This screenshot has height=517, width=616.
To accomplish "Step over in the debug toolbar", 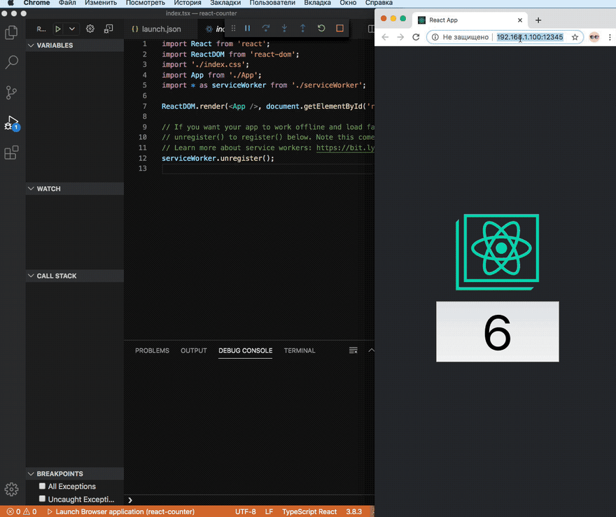I will (x=266, y=28).
